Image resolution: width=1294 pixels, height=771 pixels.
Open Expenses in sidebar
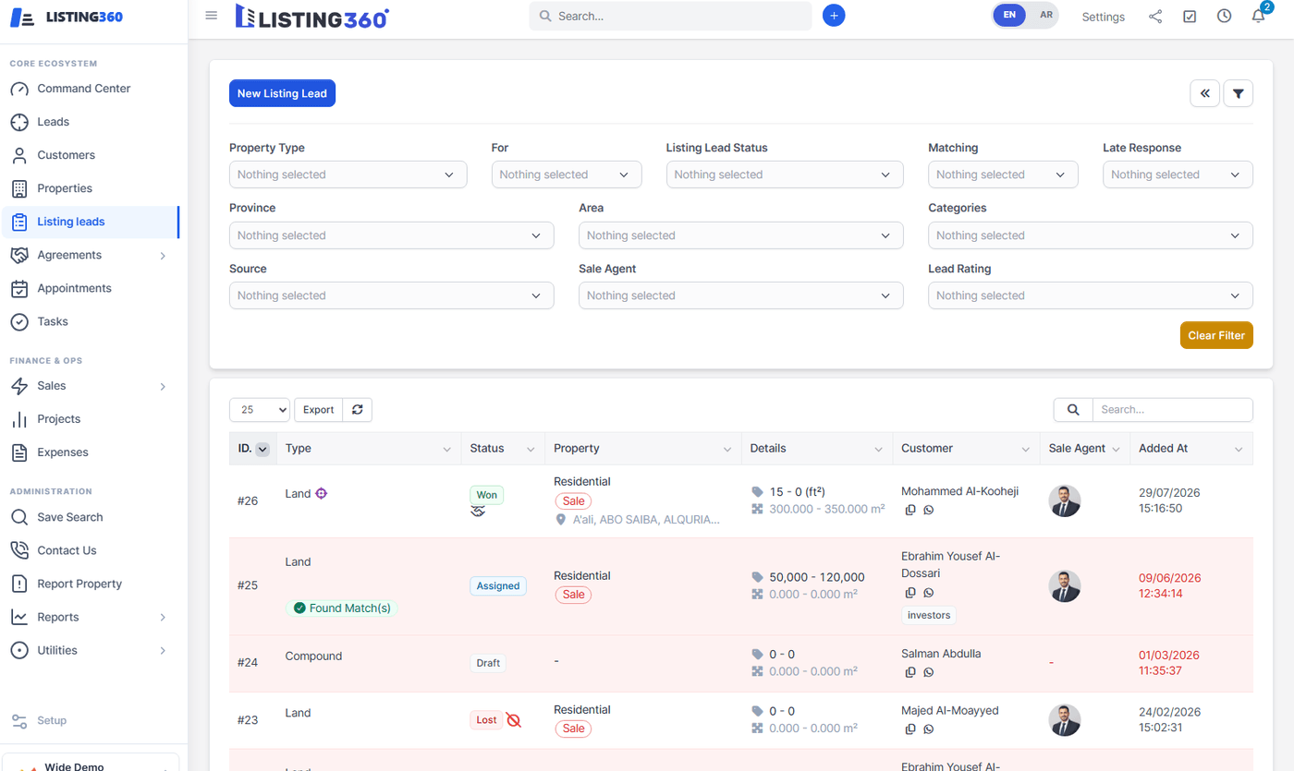pyautogui.click(x=90, y=452)
